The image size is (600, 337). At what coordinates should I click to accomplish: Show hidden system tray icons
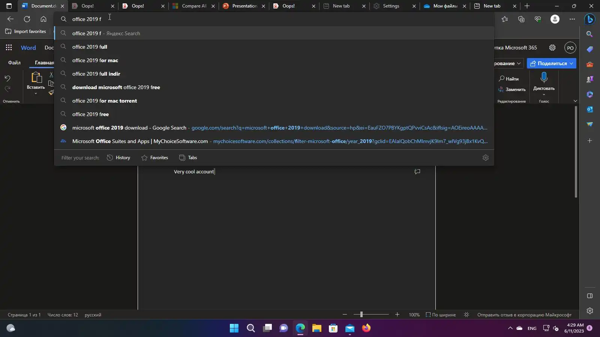510,328
